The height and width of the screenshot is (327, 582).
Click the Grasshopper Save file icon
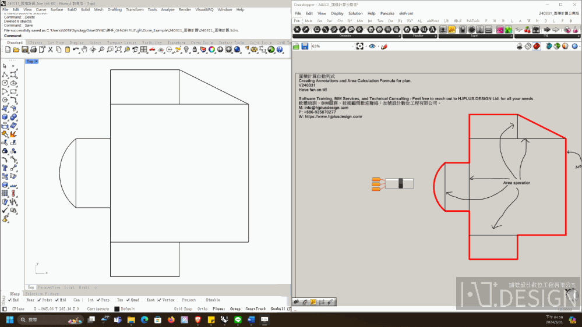[x=305, y=46]
